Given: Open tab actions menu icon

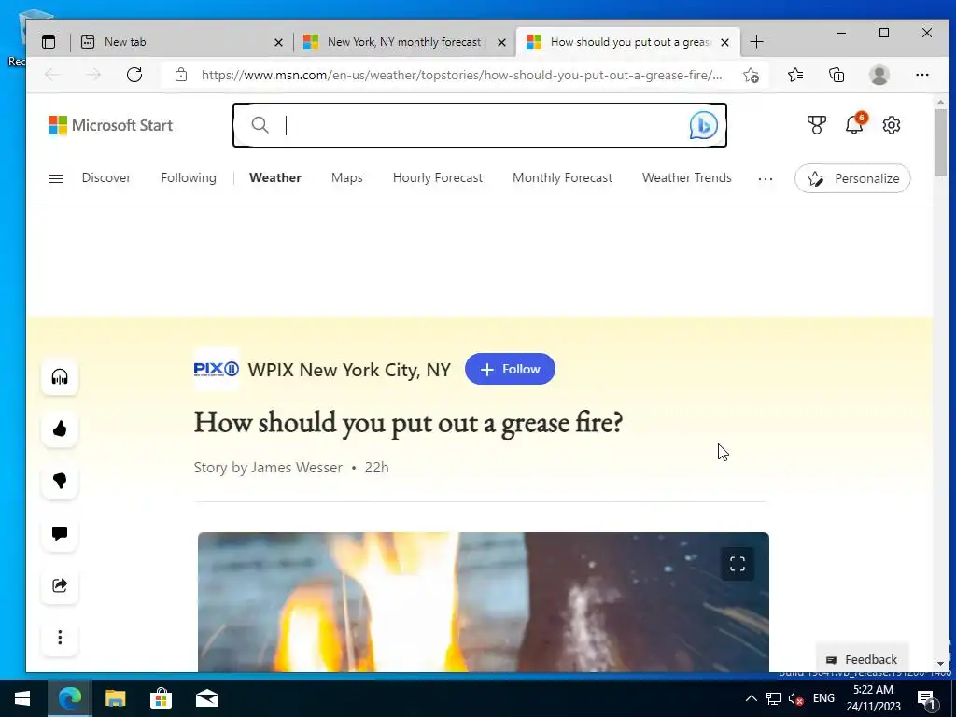Looking at the screenshot, I should 49,42.
